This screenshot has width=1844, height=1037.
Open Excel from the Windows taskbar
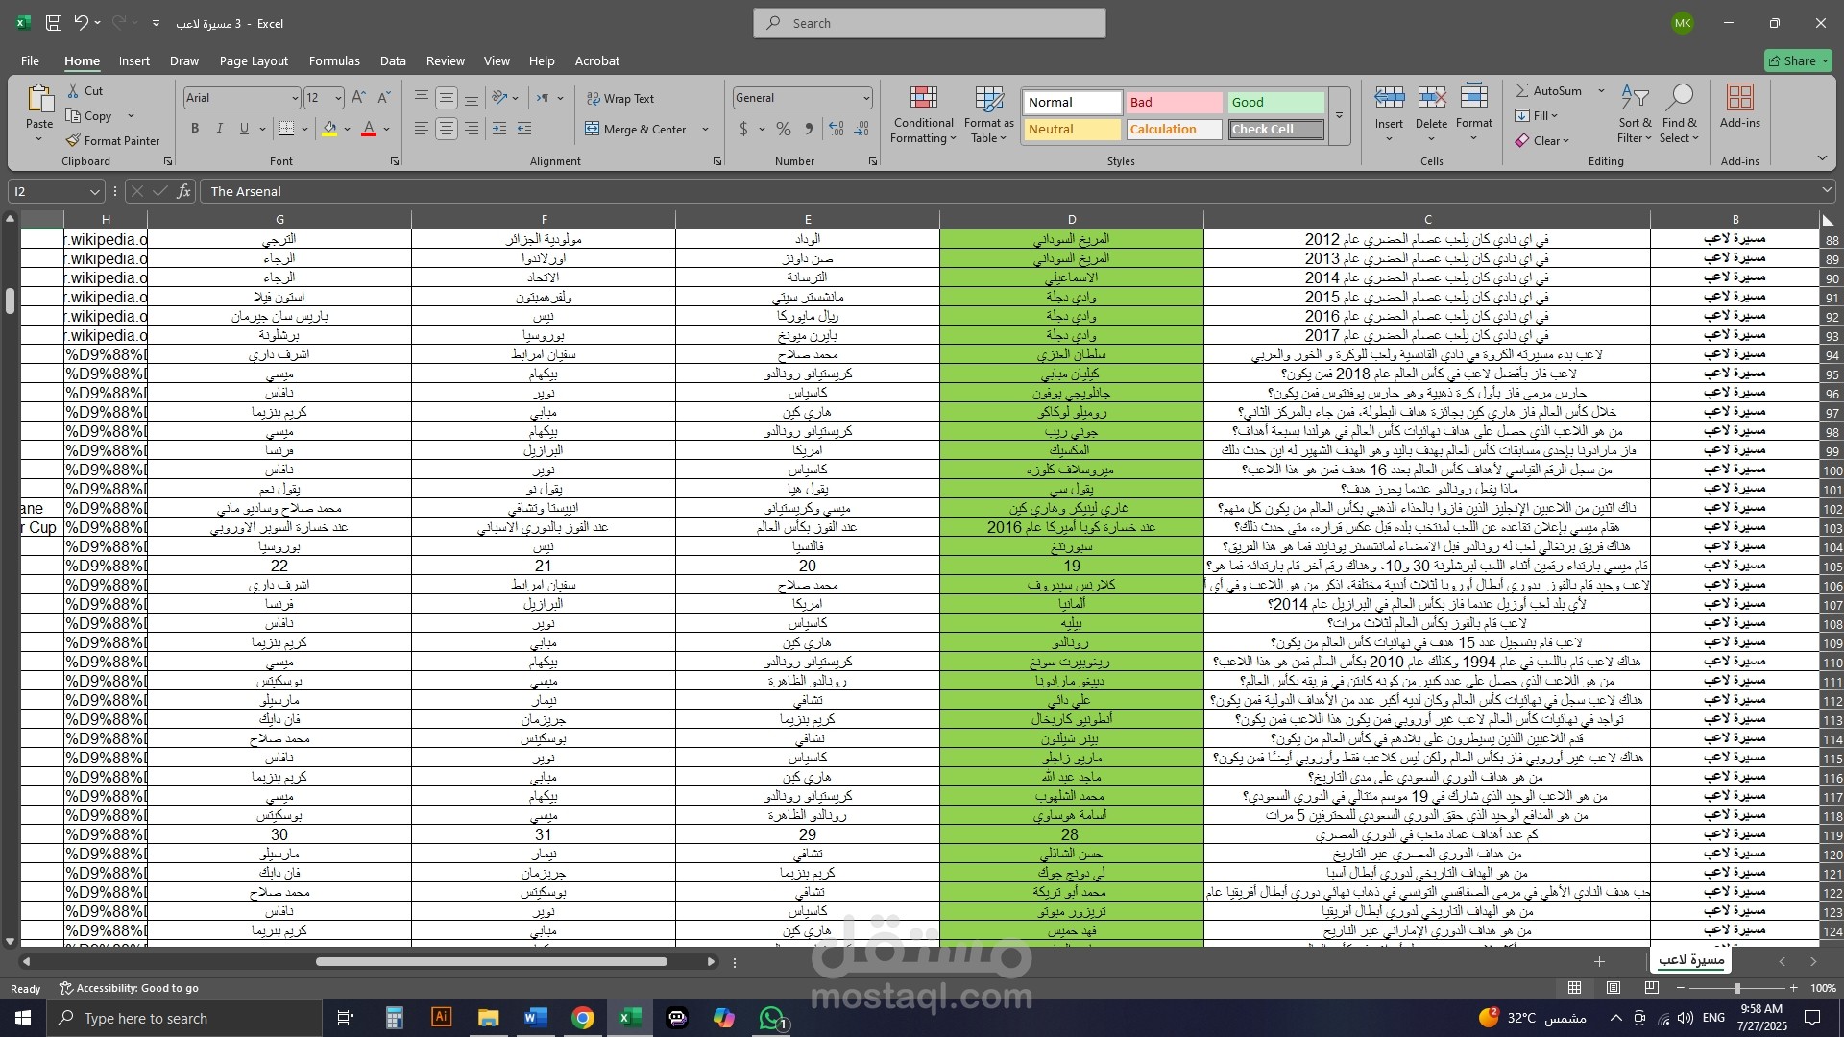coord(629,1018)
